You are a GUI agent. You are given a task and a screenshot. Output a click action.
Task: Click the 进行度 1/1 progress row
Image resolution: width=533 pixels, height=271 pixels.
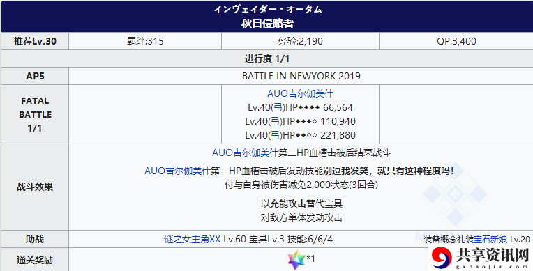coord(267,59)
